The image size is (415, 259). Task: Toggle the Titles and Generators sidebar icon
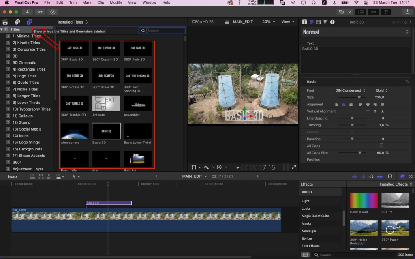[x=29, y=22]
